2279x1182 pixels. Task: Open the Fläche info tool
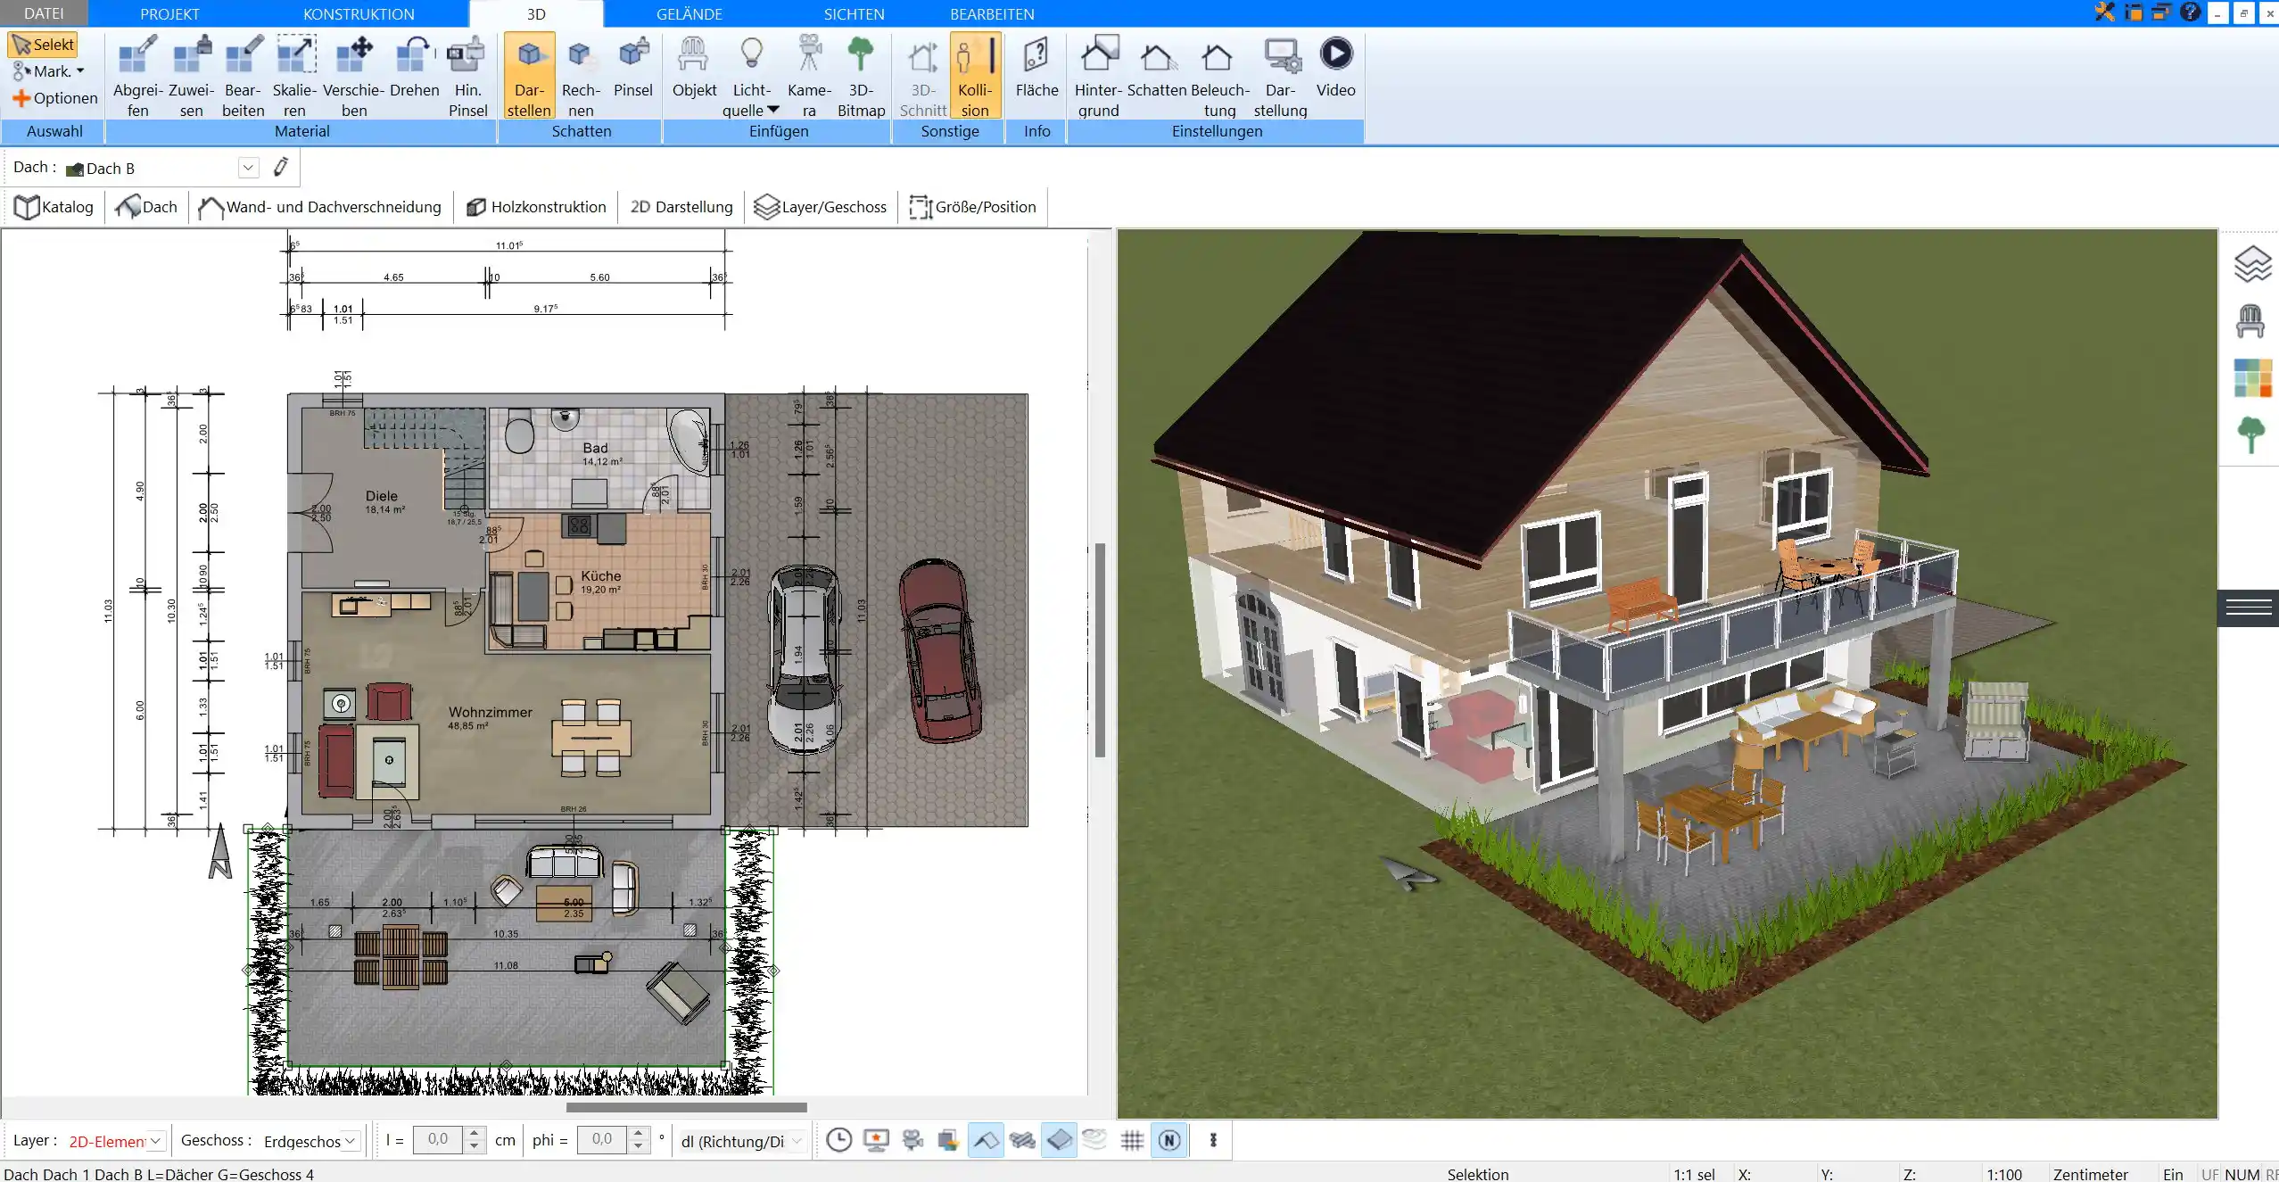tap(1036, 67)
